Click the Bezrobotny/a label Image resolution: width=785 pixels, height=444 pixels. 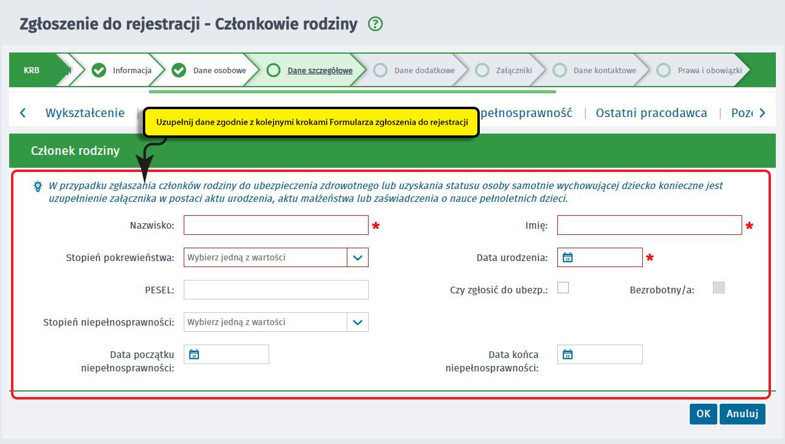[x=662, y=290]
